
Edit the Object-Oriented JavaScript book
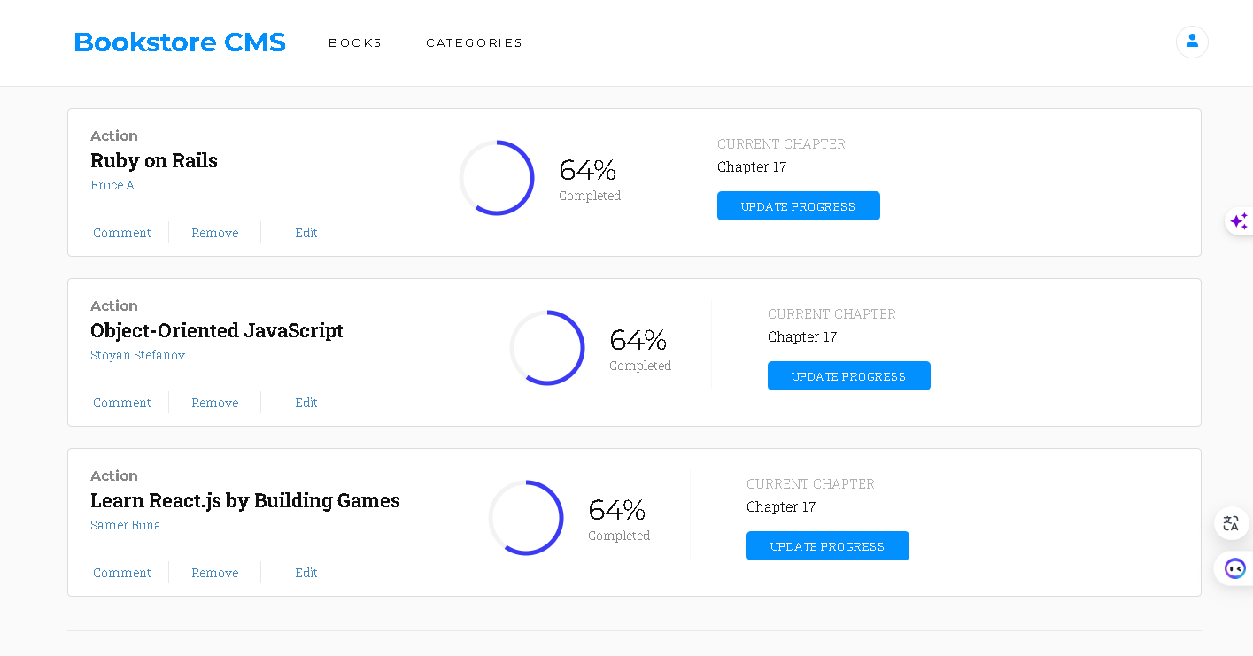(306, 403)
